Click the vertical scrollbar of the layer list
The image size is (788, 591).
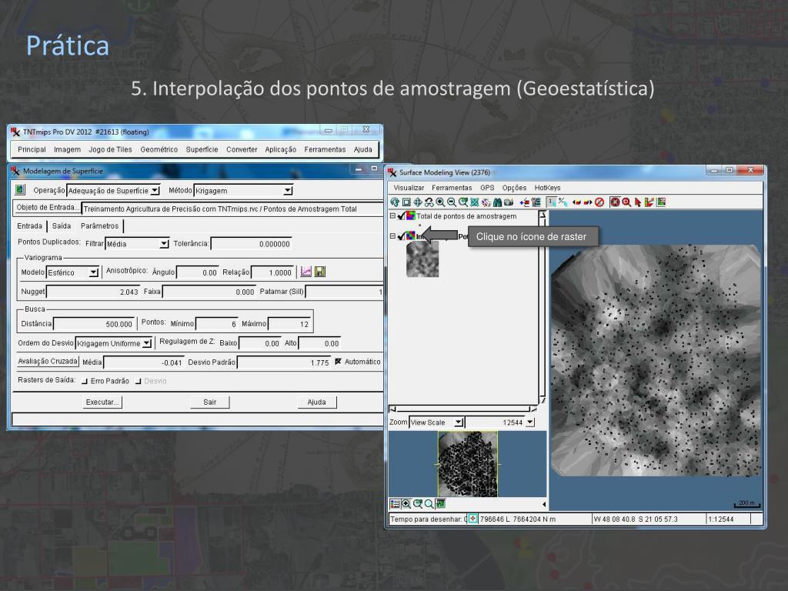tap(543, 306)
